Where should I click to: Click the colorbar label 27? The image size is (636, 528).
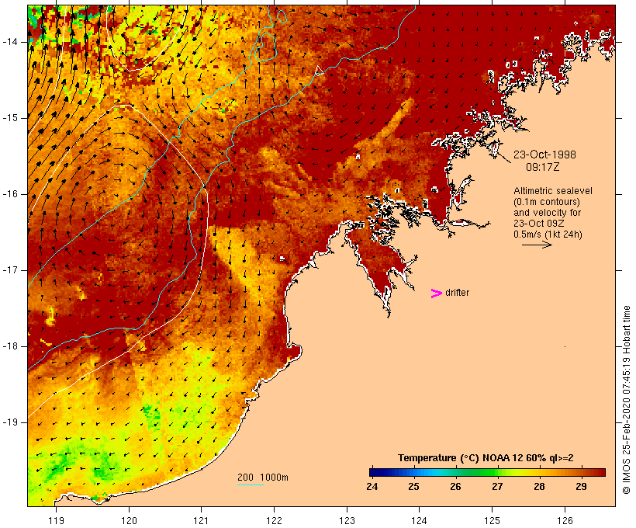498,487
